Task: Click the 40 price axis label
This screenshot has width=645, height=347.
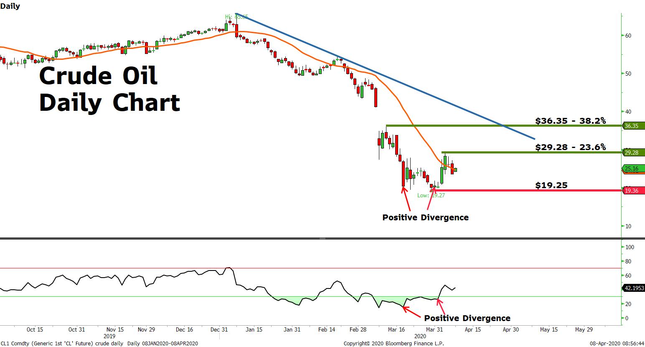Action: [628, 112]
